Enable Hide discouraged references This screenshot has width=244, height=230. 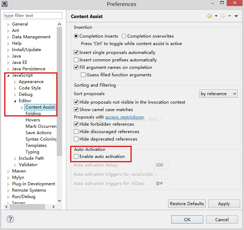[76, 132]
